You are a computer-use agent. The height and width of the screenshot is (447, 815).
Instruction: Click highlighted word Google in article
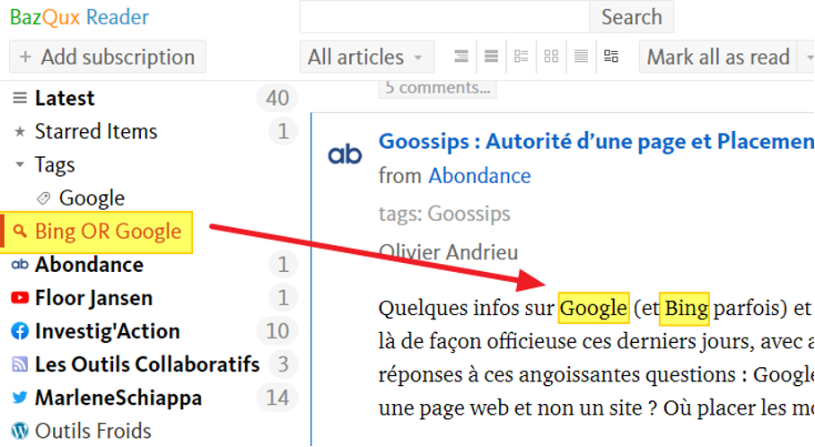click(593, 308)
